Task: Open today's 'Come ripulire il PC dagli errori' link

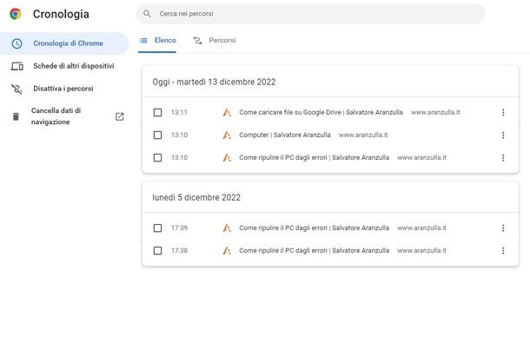Action: pos(314,157)
